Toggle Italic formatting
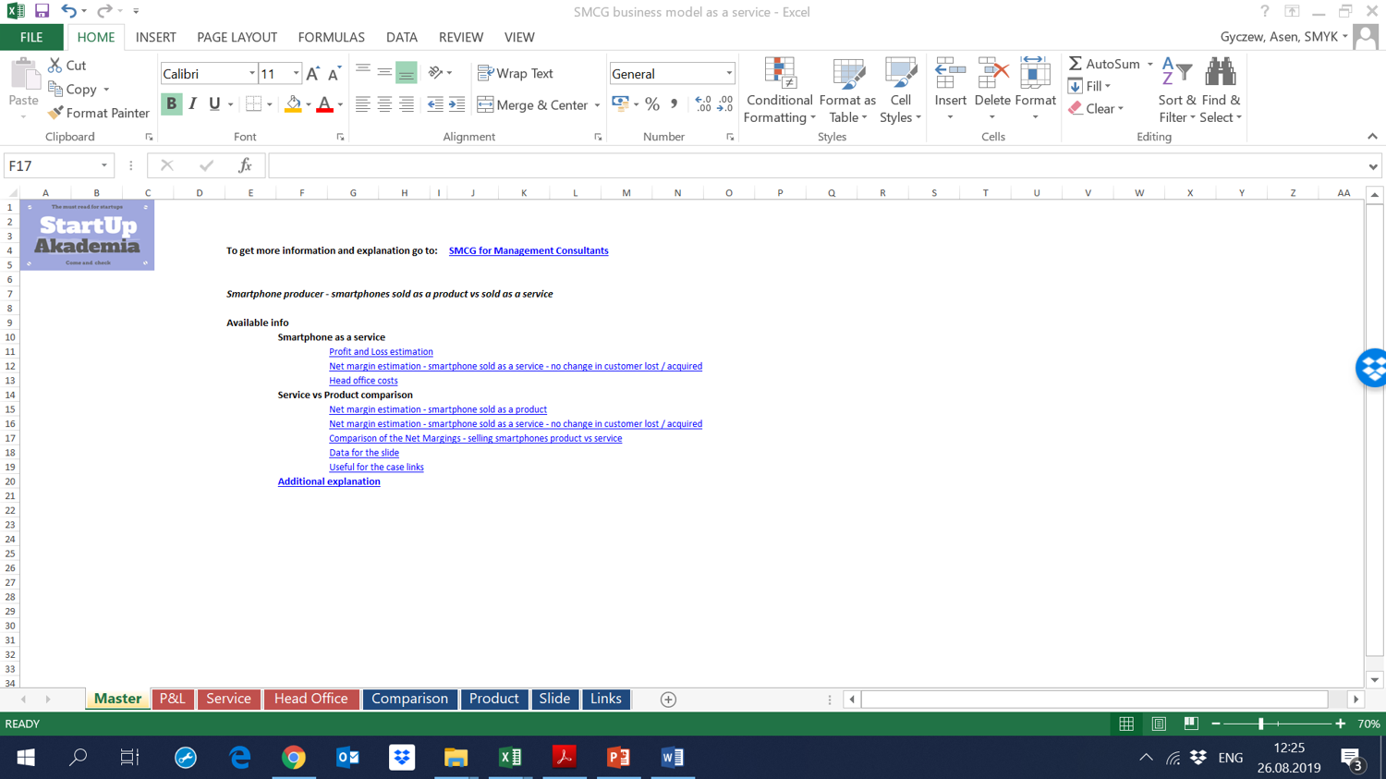 coord(192,104)
